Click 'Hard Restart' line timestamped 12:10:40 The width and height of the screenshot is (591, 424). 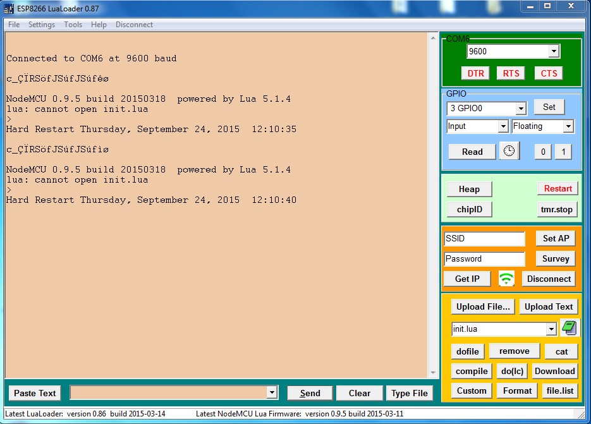pyautogui.click(x=151, y=200)
